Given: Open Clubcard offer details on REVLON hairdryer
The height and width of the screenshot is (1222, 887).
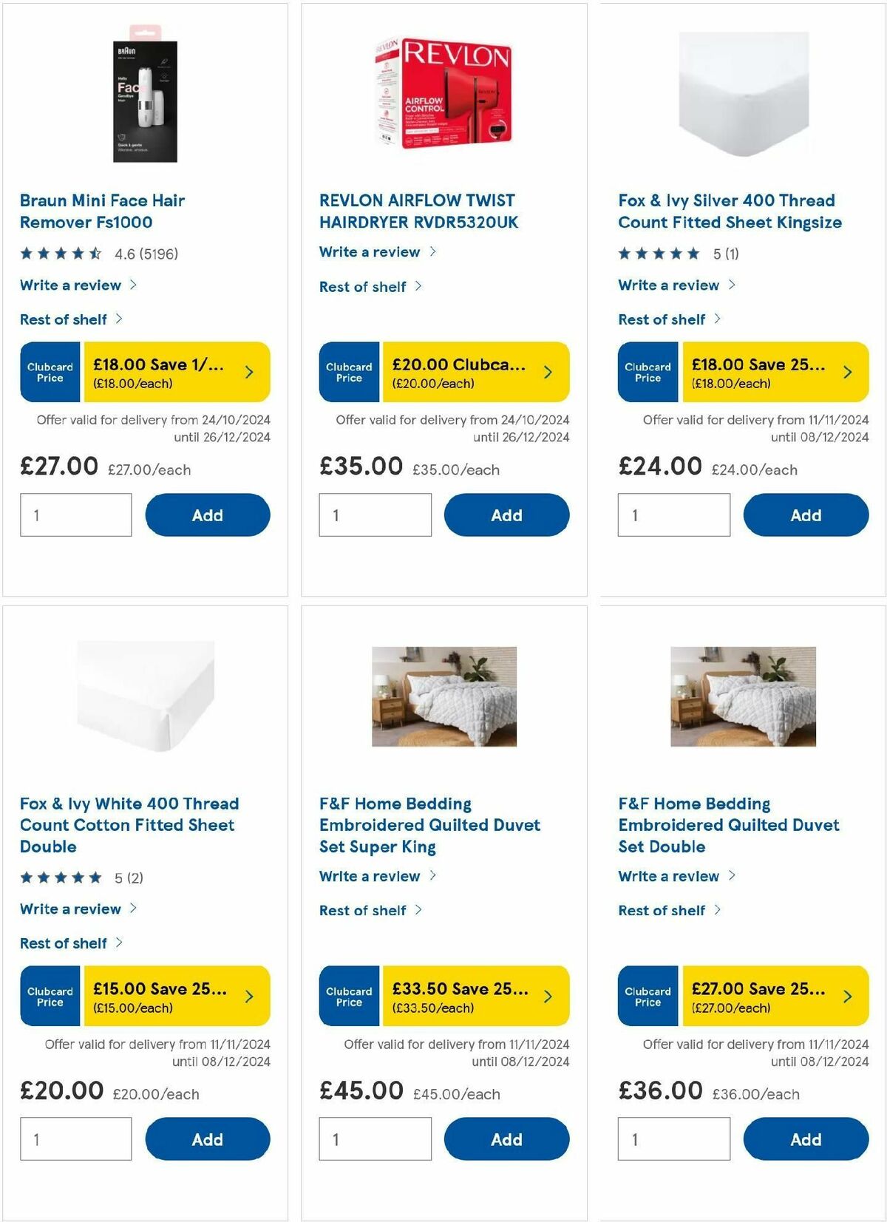Looking at the screenshot, I should (548, 372).
